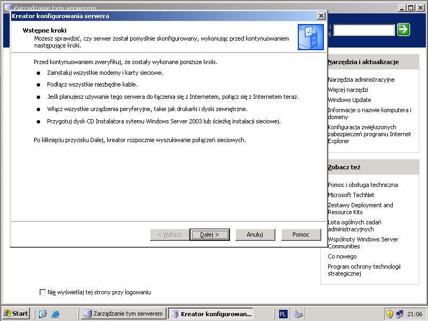Click the Narzędzia i aktualizacje heading

(x=363, y=62)
